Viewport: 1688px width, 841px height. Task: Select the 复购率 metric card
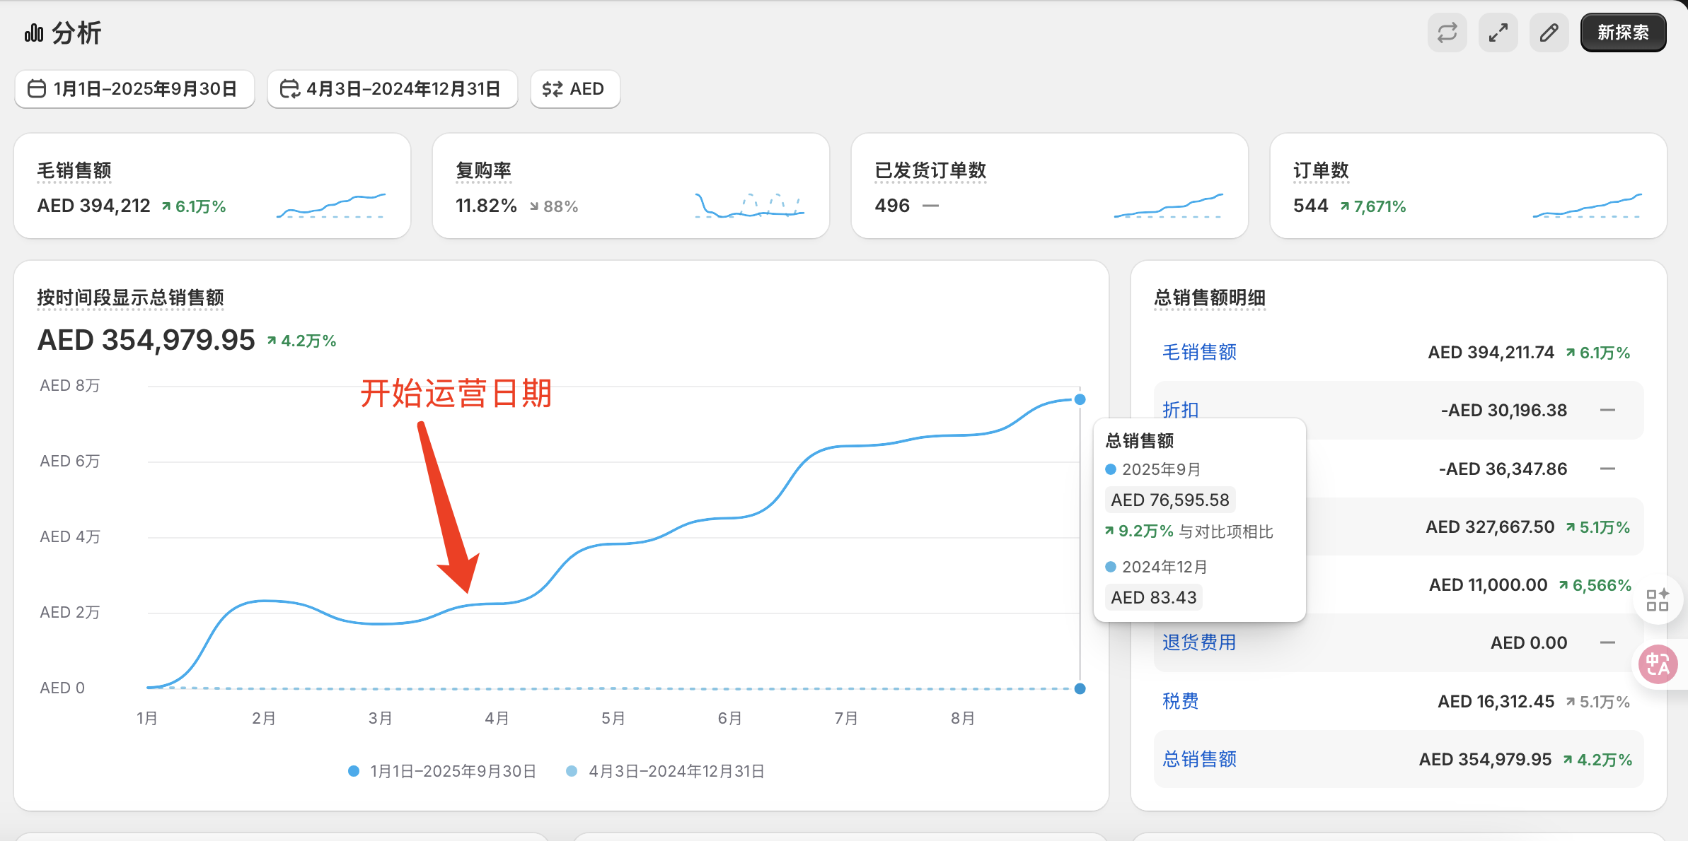pos(630,185)
